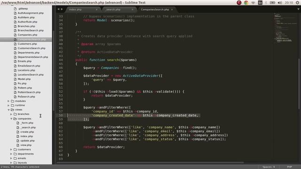Close the _search.php tab
The height and width of the screenshot is (169, 301).
tap(133, 9)
